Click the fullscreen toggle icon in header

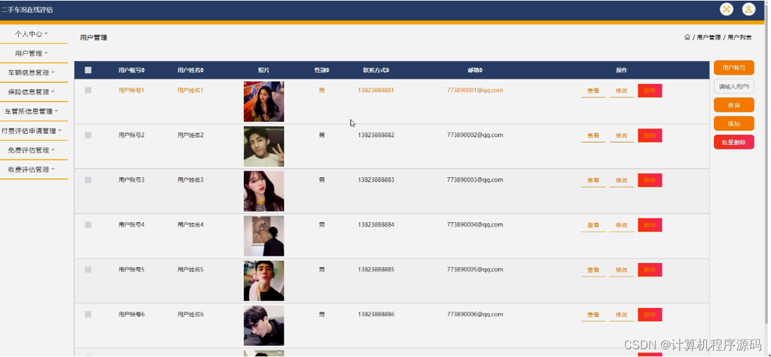pos(725,9)
